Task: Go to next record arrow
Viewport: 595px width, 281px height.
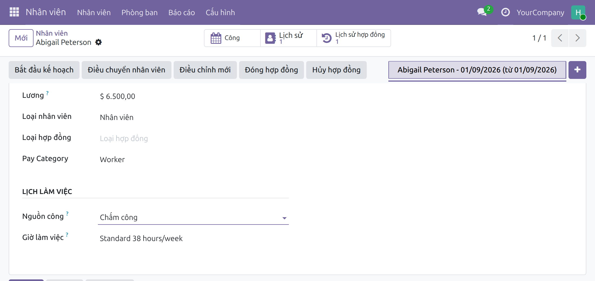Action: [x=577, y=38]
